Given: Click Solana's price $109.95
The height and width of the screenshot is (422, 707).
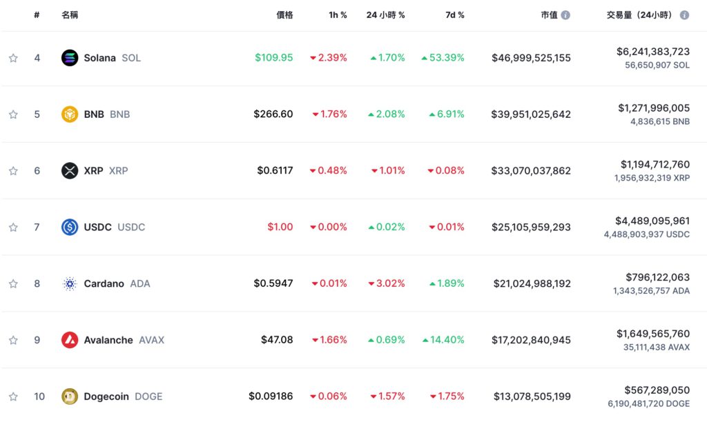Looking at the screenshot, I should pos(273,58).
